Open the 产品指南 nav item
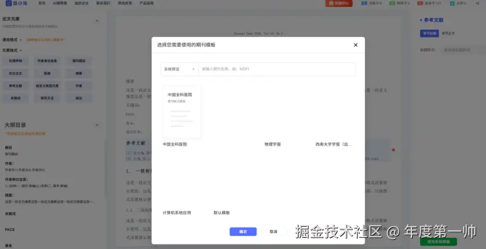Viewport: 486px width, 249px height. click(146, 3)
